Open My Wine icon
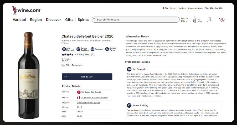 (x=195, y=20)
